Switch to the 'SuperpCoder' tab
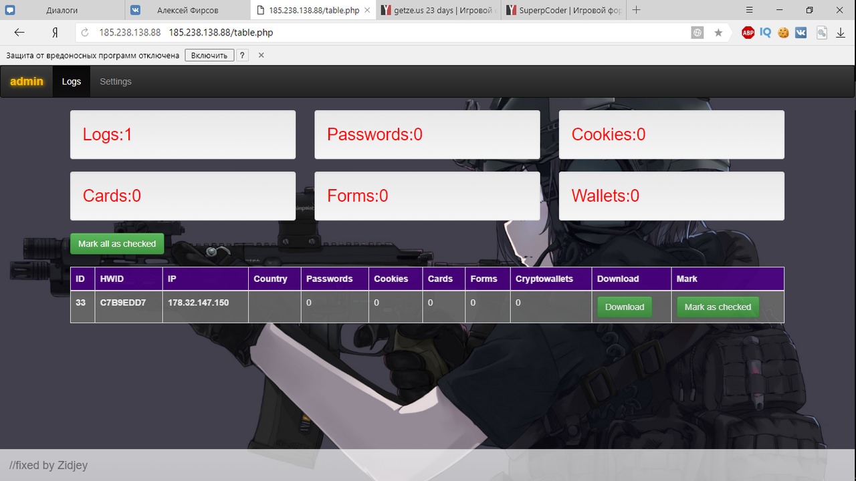This screenshot has height=481, width=856. click(564, 10)
